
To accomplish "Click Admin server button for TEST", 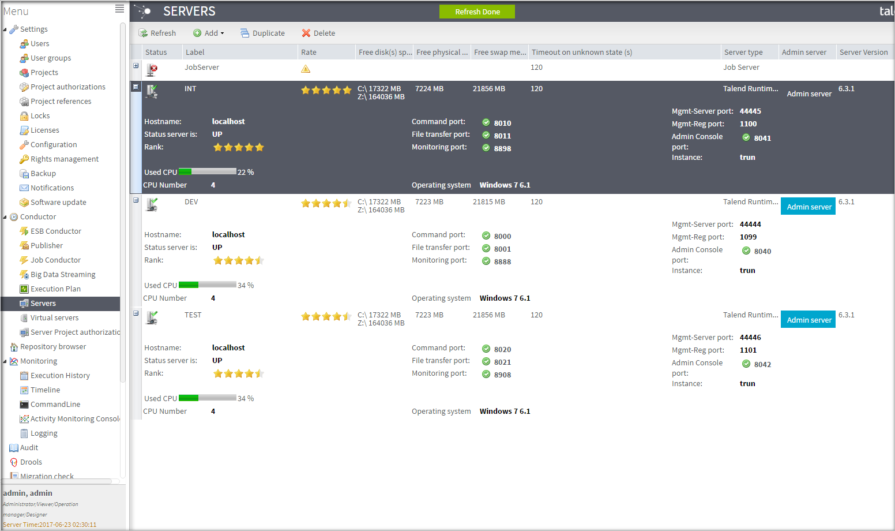I will tap(808, 320).
